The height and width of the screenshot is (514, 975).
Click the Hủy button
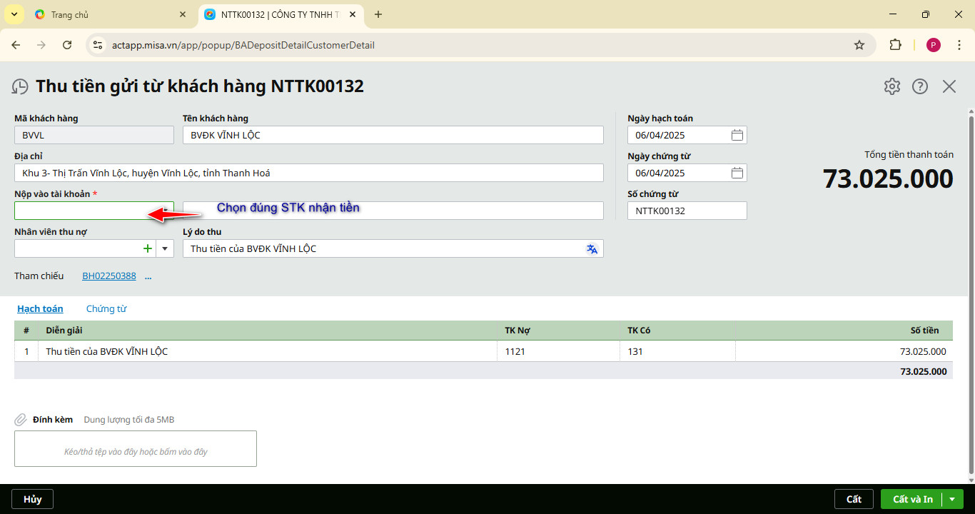tap(32, 499)
